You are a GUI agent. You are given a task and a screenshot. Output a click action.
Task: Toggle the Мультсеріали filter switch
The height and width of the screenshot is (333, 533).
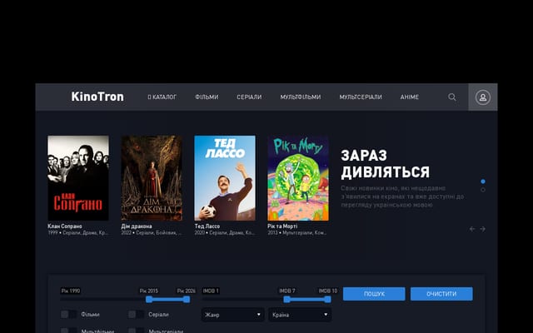pos(136,331)
